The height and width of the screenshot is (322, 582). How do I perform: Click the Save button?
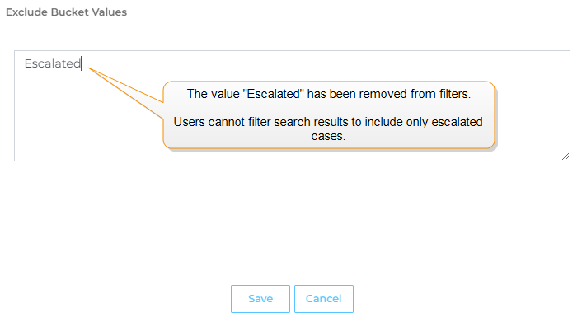click(x=260, y=299)
